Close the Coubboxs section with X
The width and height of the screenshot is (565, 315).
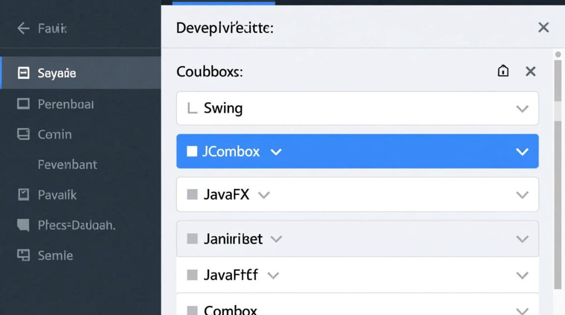(531, 71)
